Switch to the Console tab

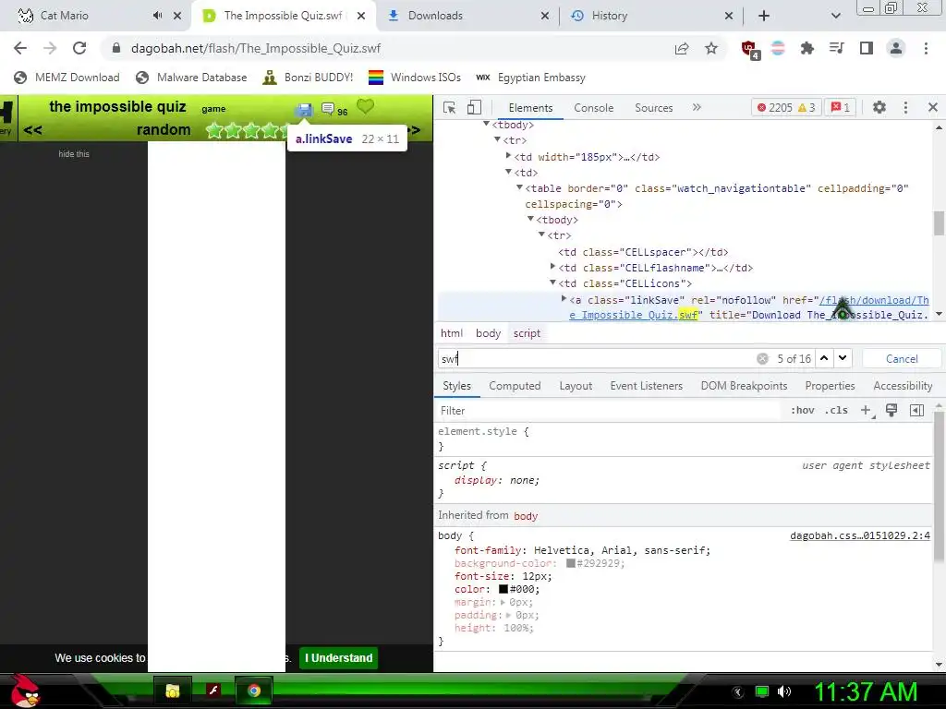pyautogui.click(x=594, y=107)
